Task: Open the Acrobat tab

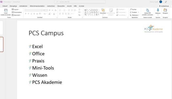Action: point(81,6)
